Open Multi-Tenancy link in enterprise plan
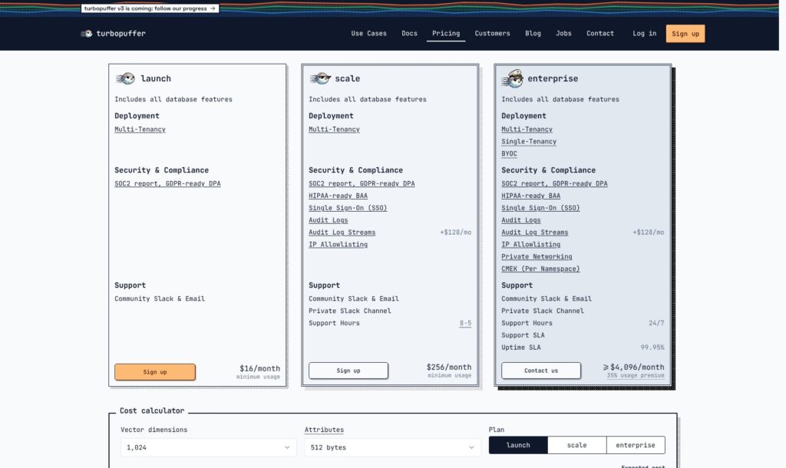 coord(527,130)
